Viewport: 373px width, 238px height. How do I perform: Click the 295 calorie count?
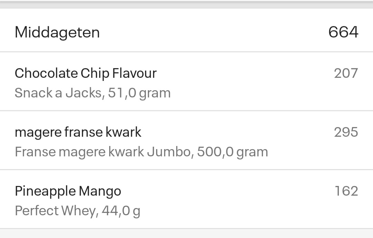tap(346, 132)
